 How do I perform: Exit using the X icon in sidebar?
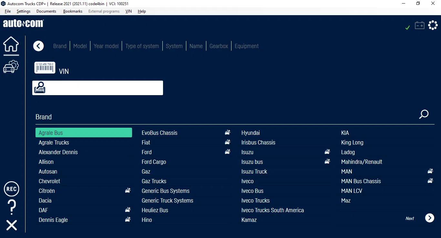[x=12, y=225]
